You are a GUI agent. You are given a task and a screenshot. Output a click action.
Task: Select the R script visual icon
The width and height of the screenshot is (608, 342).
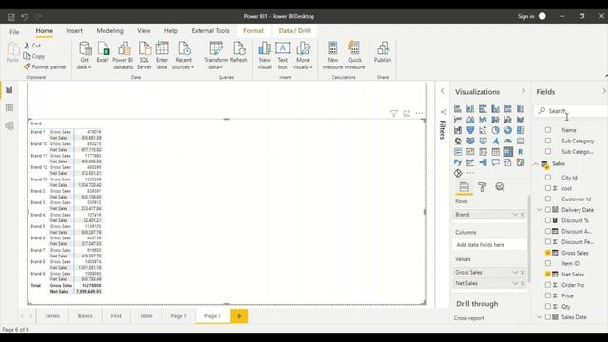click(x=520, y=152)
